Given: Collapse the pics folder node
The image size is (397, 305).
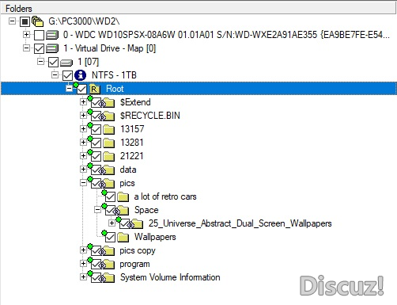Looking at the screenshot, I should pyautogui.click(x=83, y=182).
